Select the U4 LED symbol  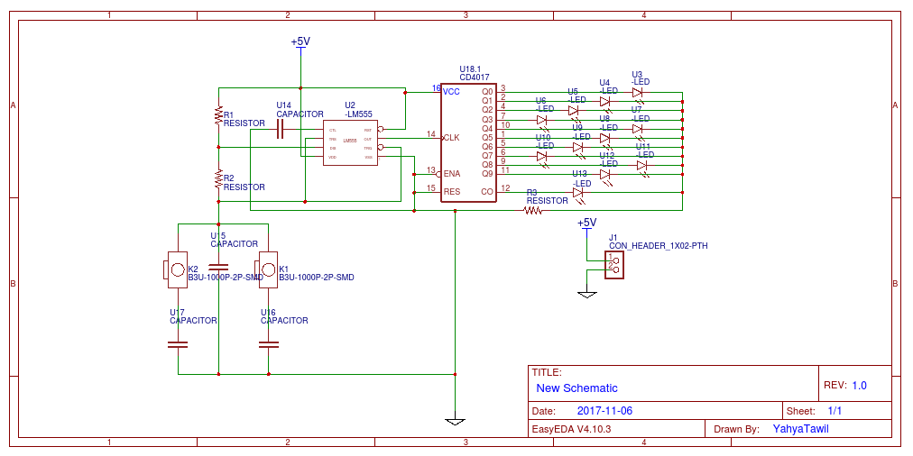(605, 103)
